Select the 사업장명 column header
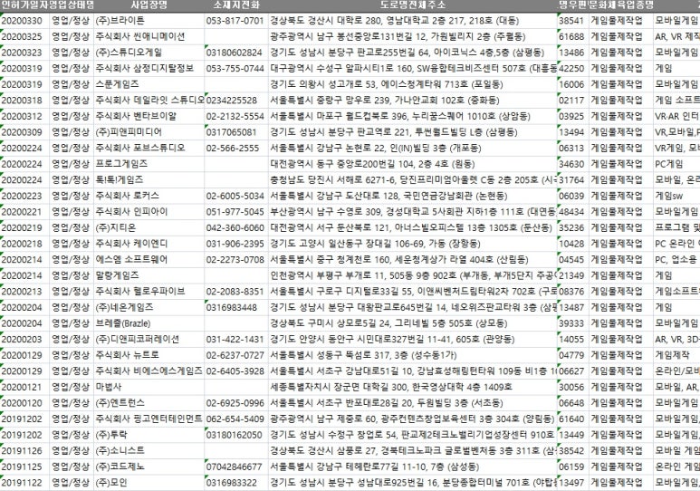Viewport: 700px width, 491px height. pos(149,5)
